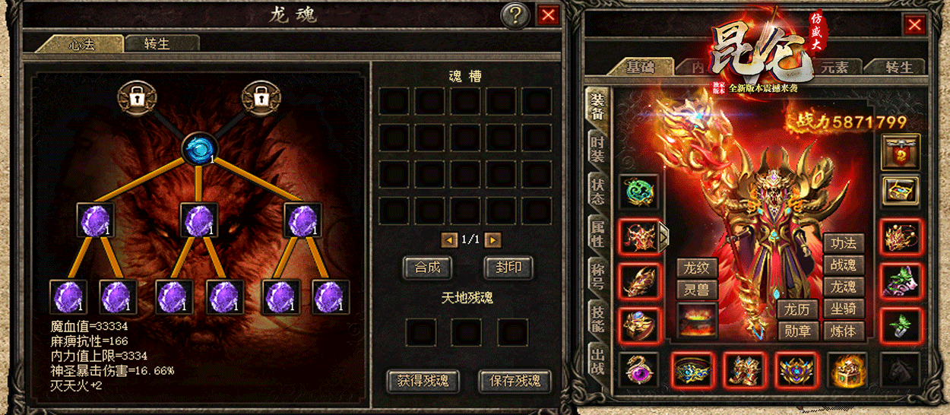Click the blue swirl soul orb node
Screen dimensions: 950x415
click(200, 148)
